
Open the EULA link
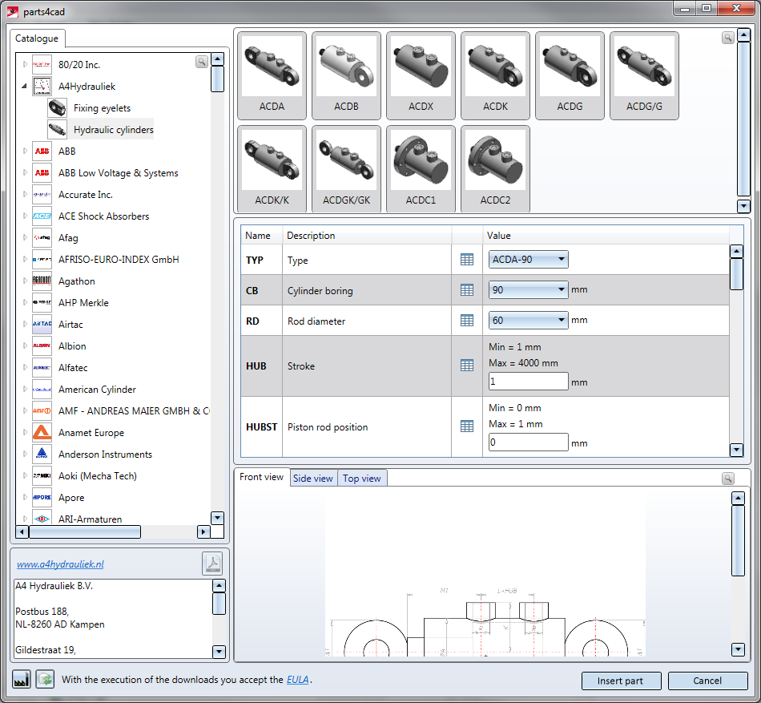297,680
